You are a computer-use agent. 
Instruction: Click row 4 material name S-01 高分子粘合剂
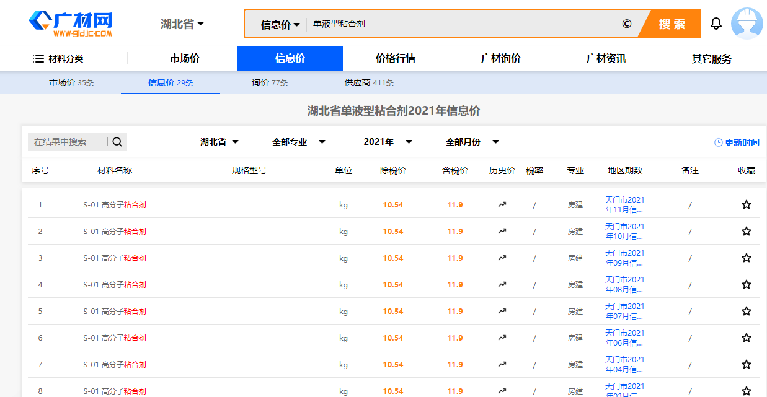tap(115, 285)
